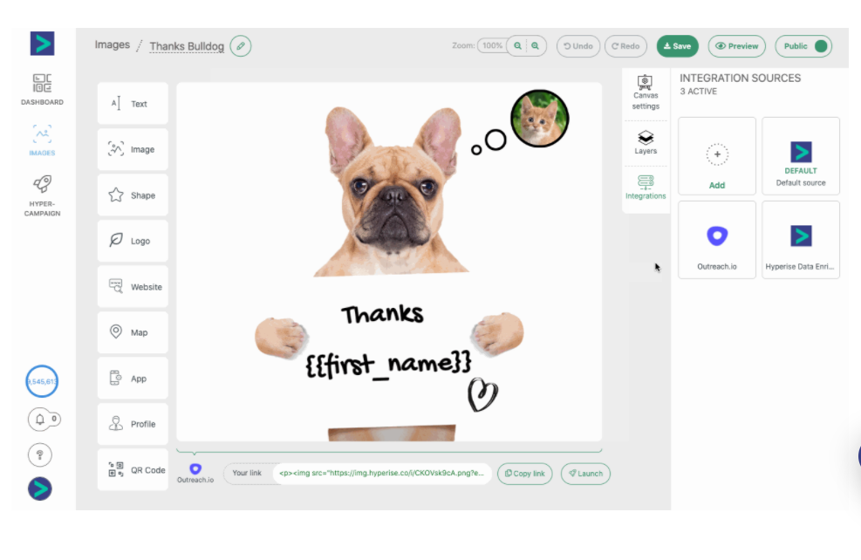
Task: Select the Text tool
Action: (x=133, y=103)
